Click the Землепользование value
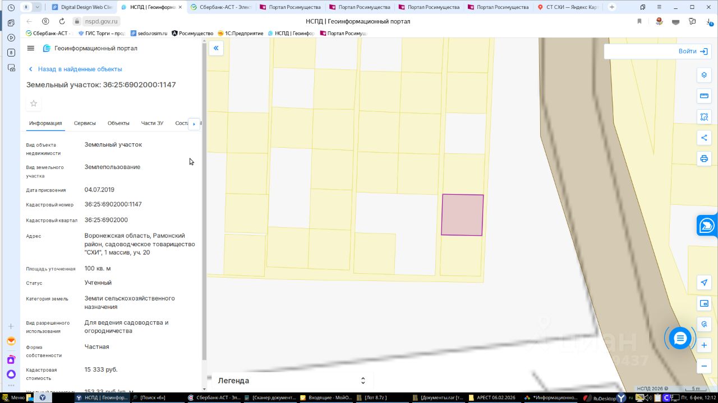718x403 pixels. pos(113,167)
